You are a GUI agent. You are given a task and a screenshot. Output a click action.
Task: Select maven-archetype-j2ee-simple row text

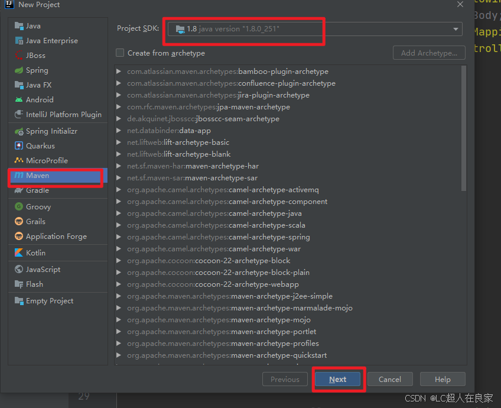[x=230, y=296]
